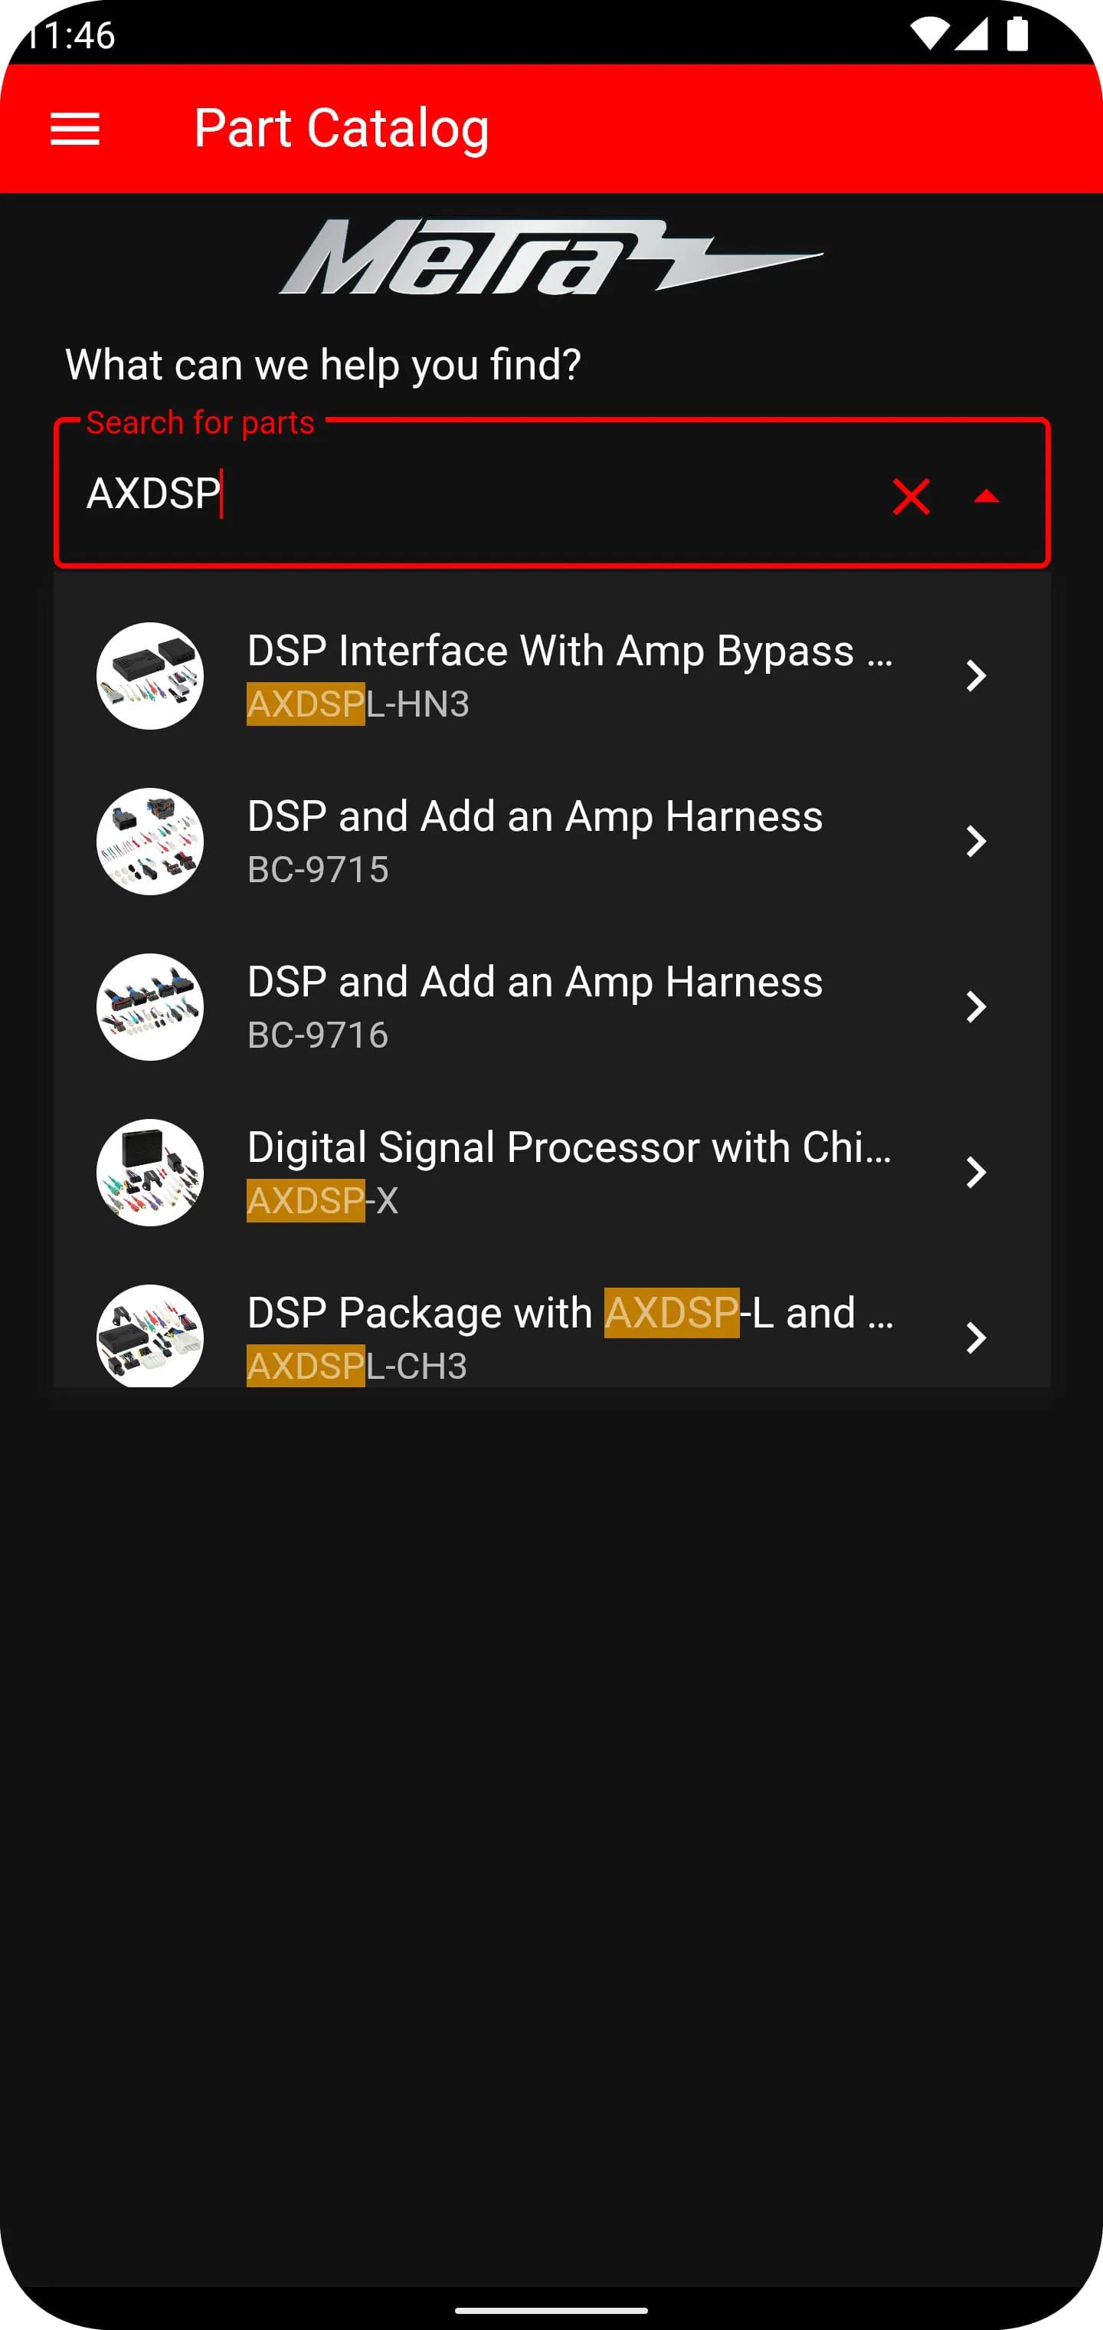Open BC-9715 product thumbnail image

pyautogui.click(x=150, y=842)
